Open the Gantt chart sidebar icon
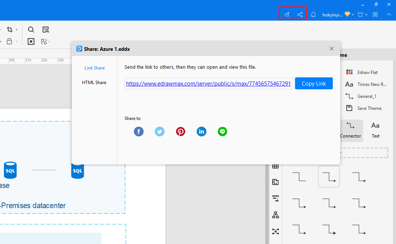This screenshot has height=244, width=396. (275, 198)
